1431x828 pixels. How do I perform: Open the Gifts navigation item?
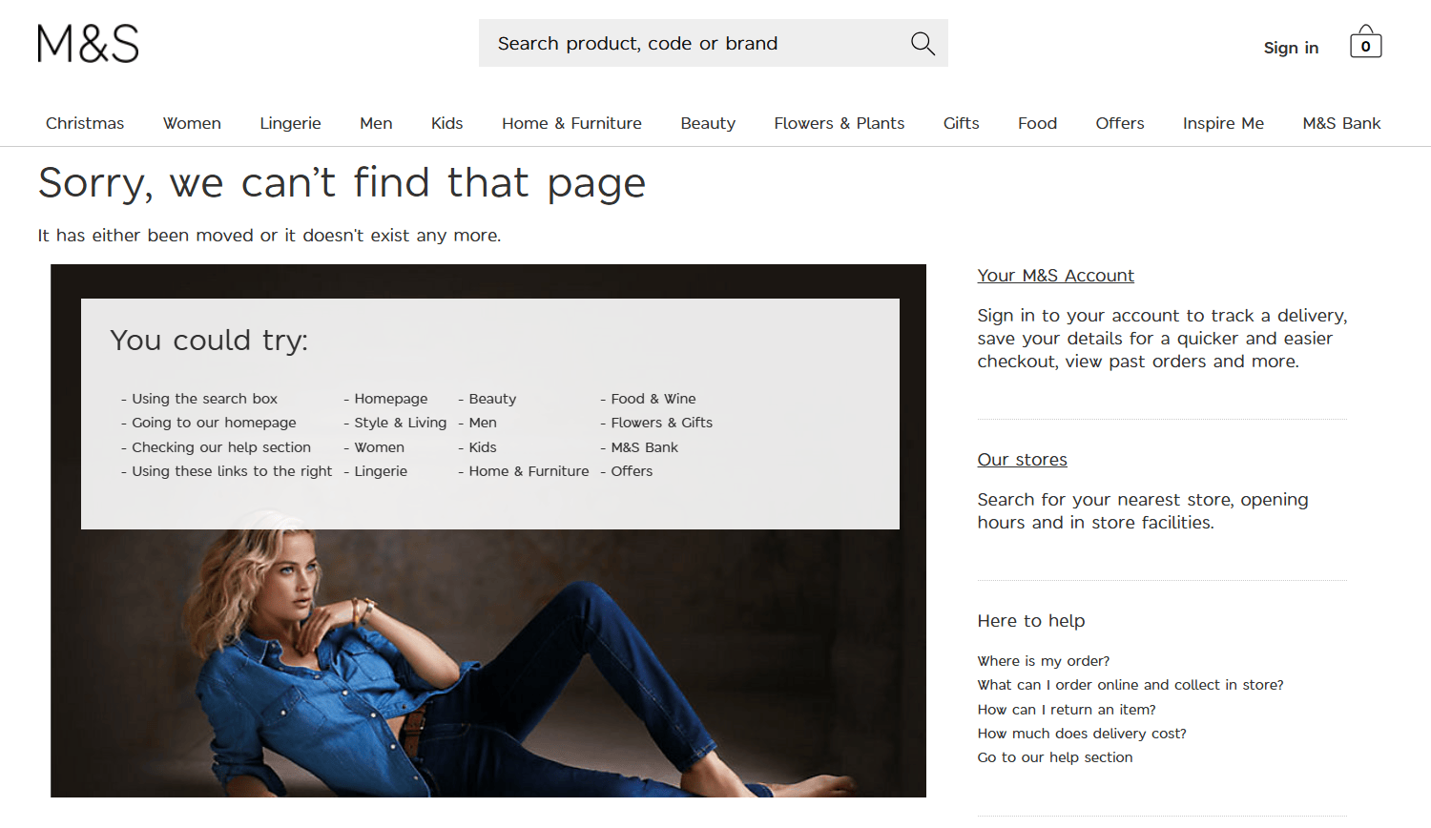[x=961, y=123]
